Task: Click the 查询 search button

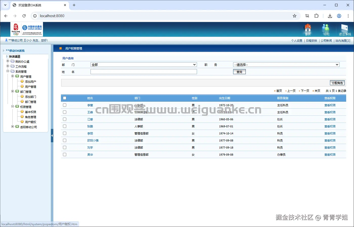Action: [x=239, y=72]
